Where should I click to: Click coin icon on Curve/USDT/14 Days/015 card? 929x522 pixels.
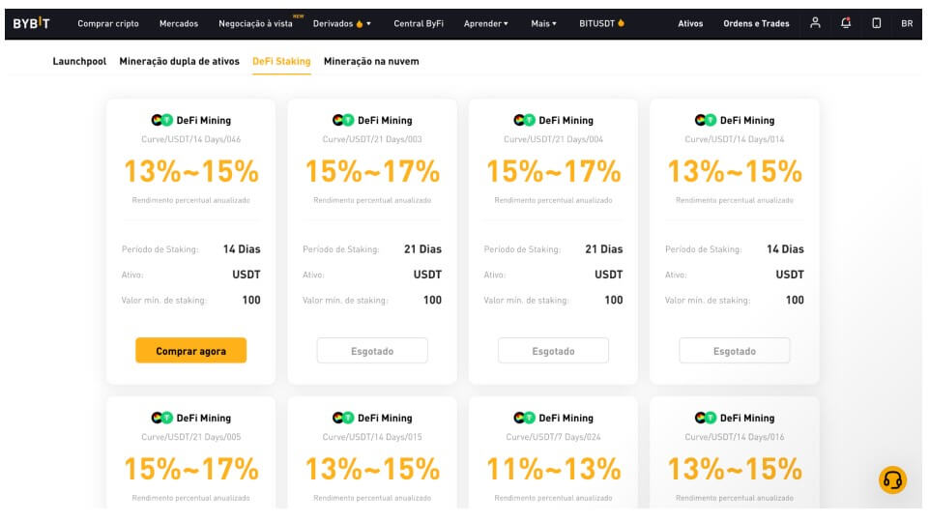click(343, 418)
